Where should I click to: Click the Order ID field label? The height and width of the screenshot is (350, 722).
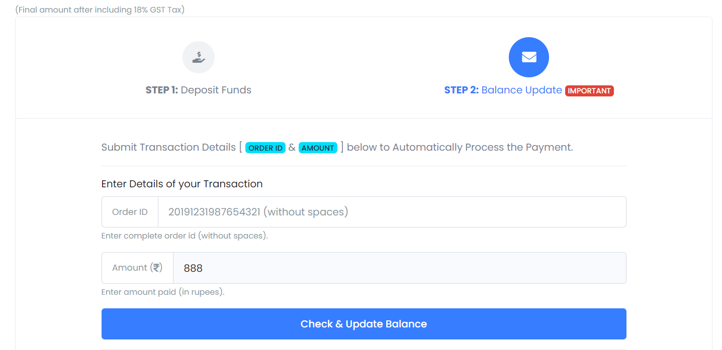coord(130,212)
